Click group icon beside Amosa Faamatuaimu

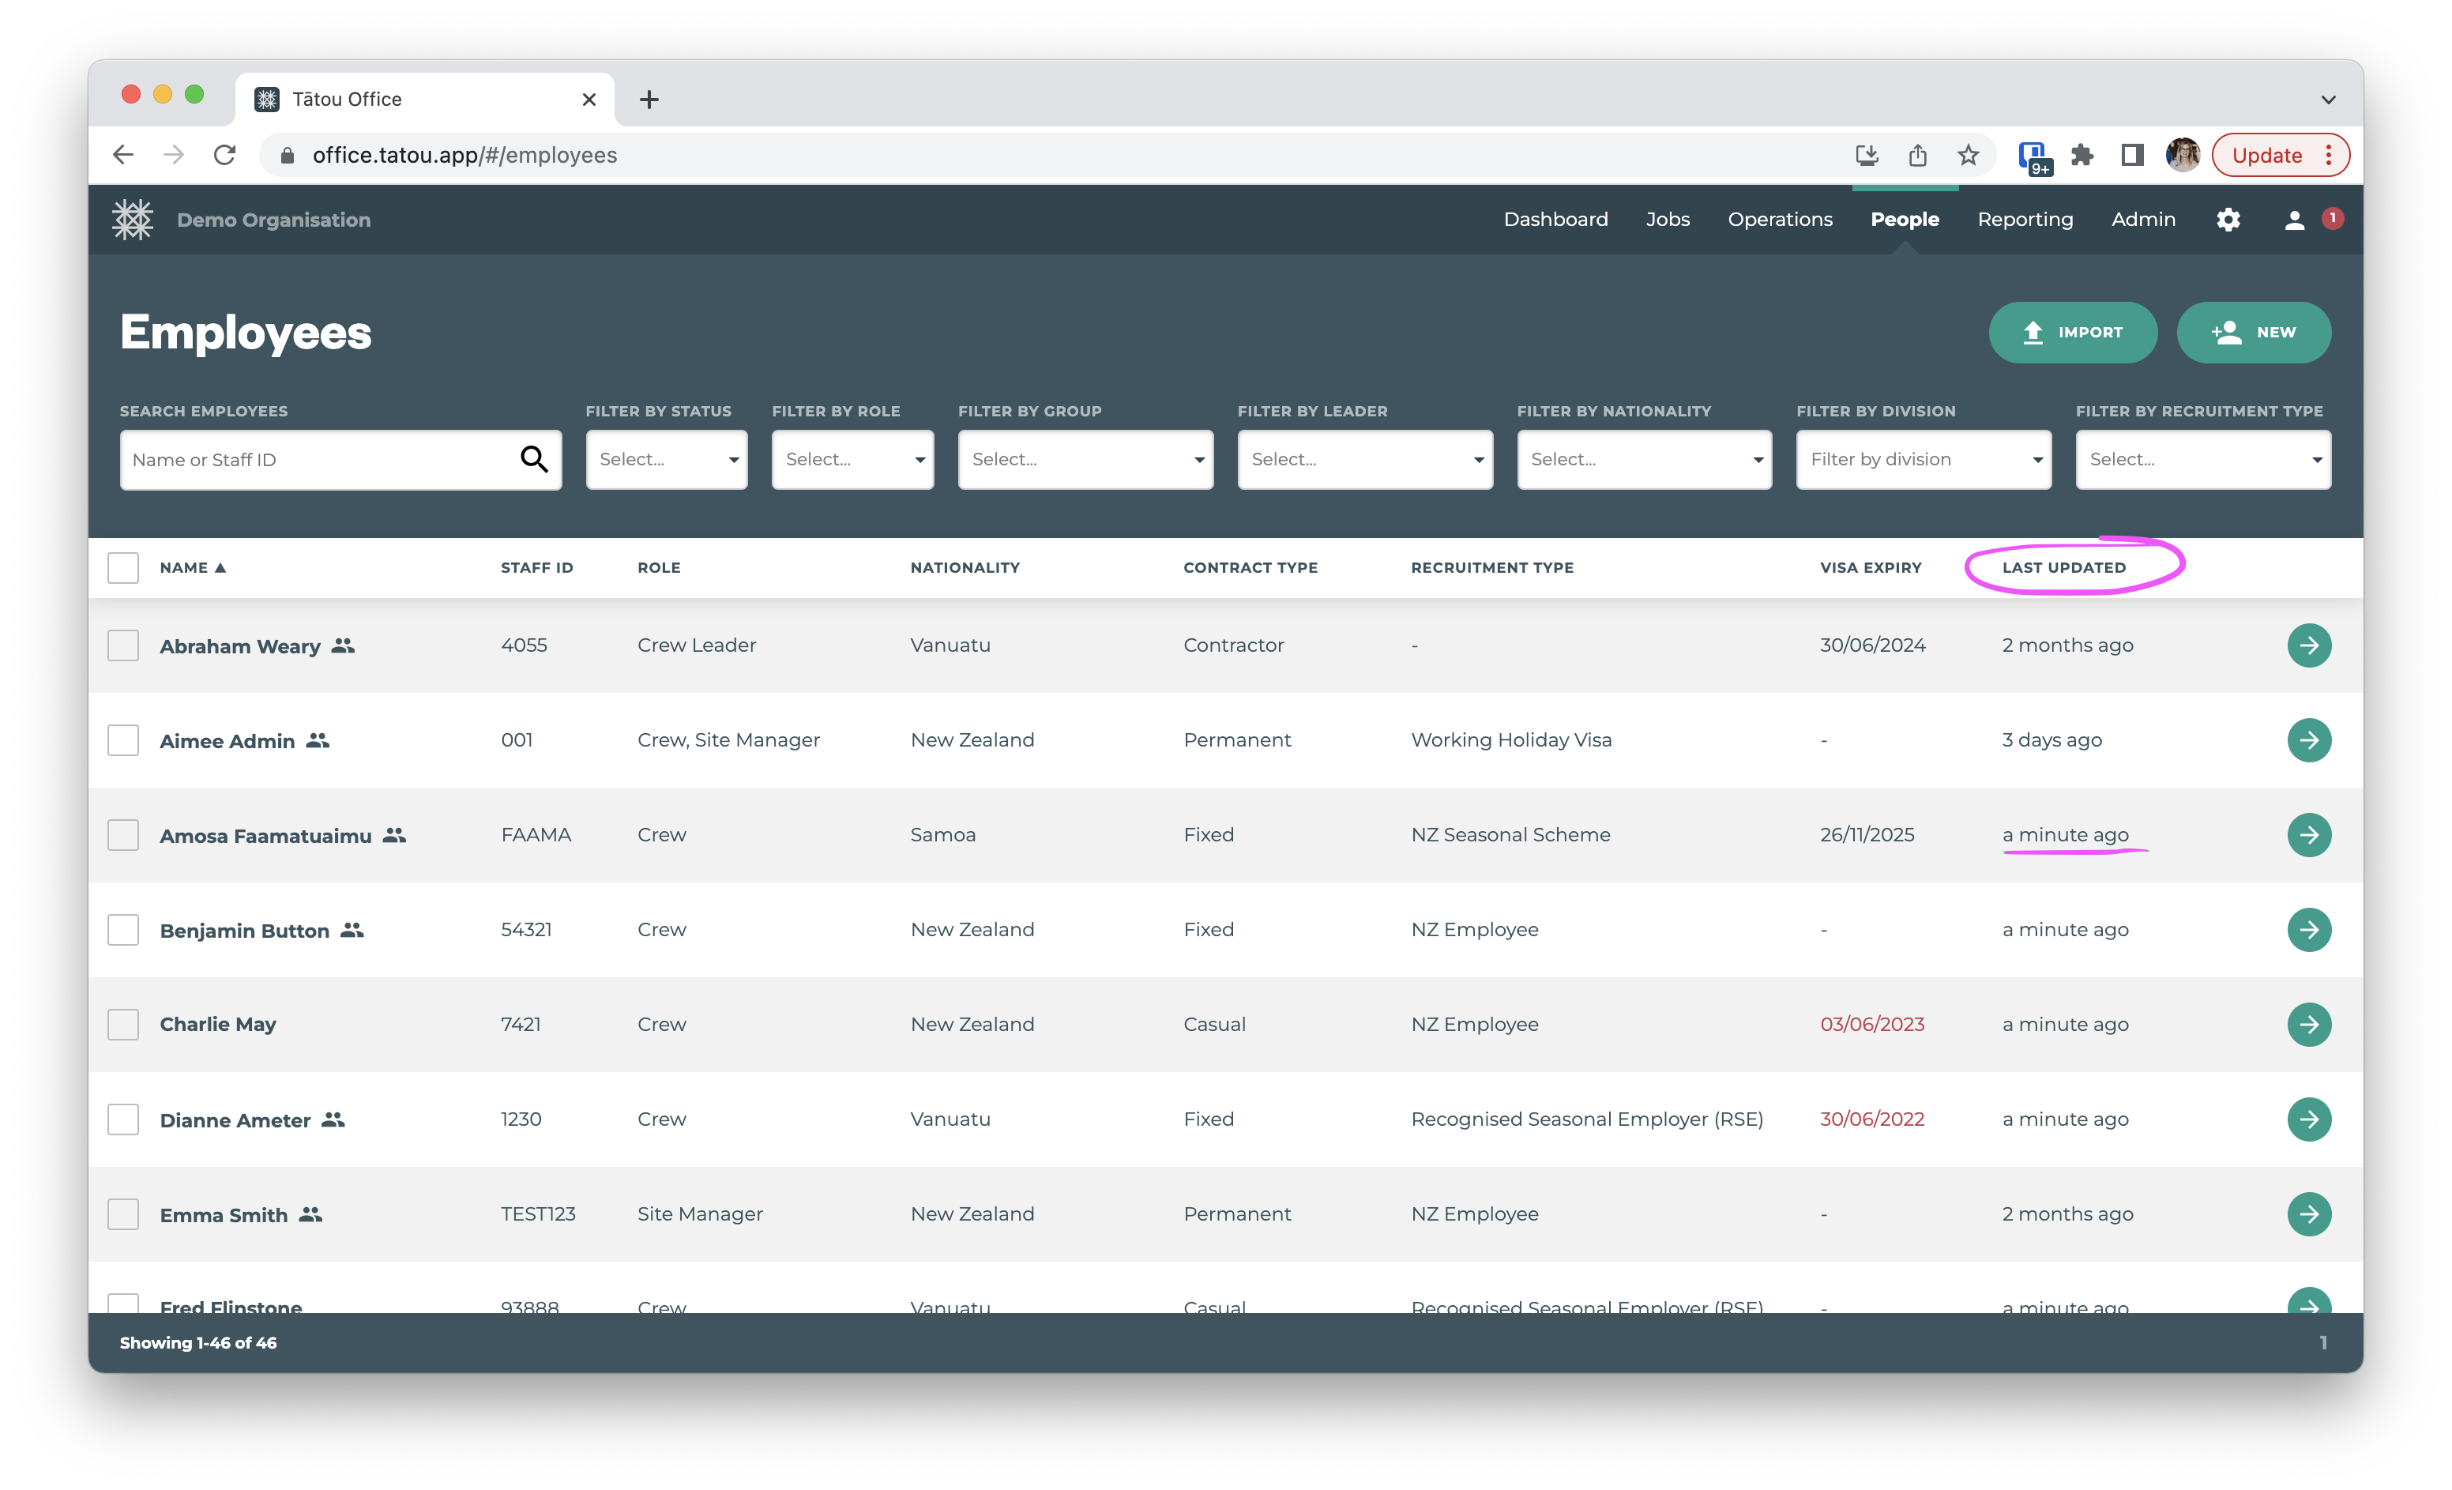pyautogui.click(x=395, y=835)
